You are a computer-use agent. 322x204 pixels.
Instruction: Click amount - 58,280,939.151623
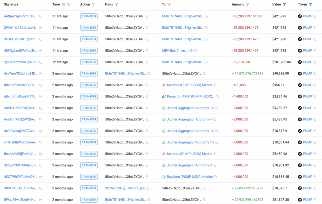pyautogui.click(x=247, y=16)
